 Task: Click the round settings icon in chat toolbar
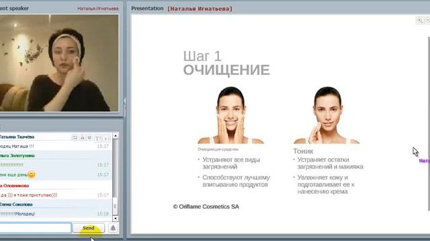[89, 137]
